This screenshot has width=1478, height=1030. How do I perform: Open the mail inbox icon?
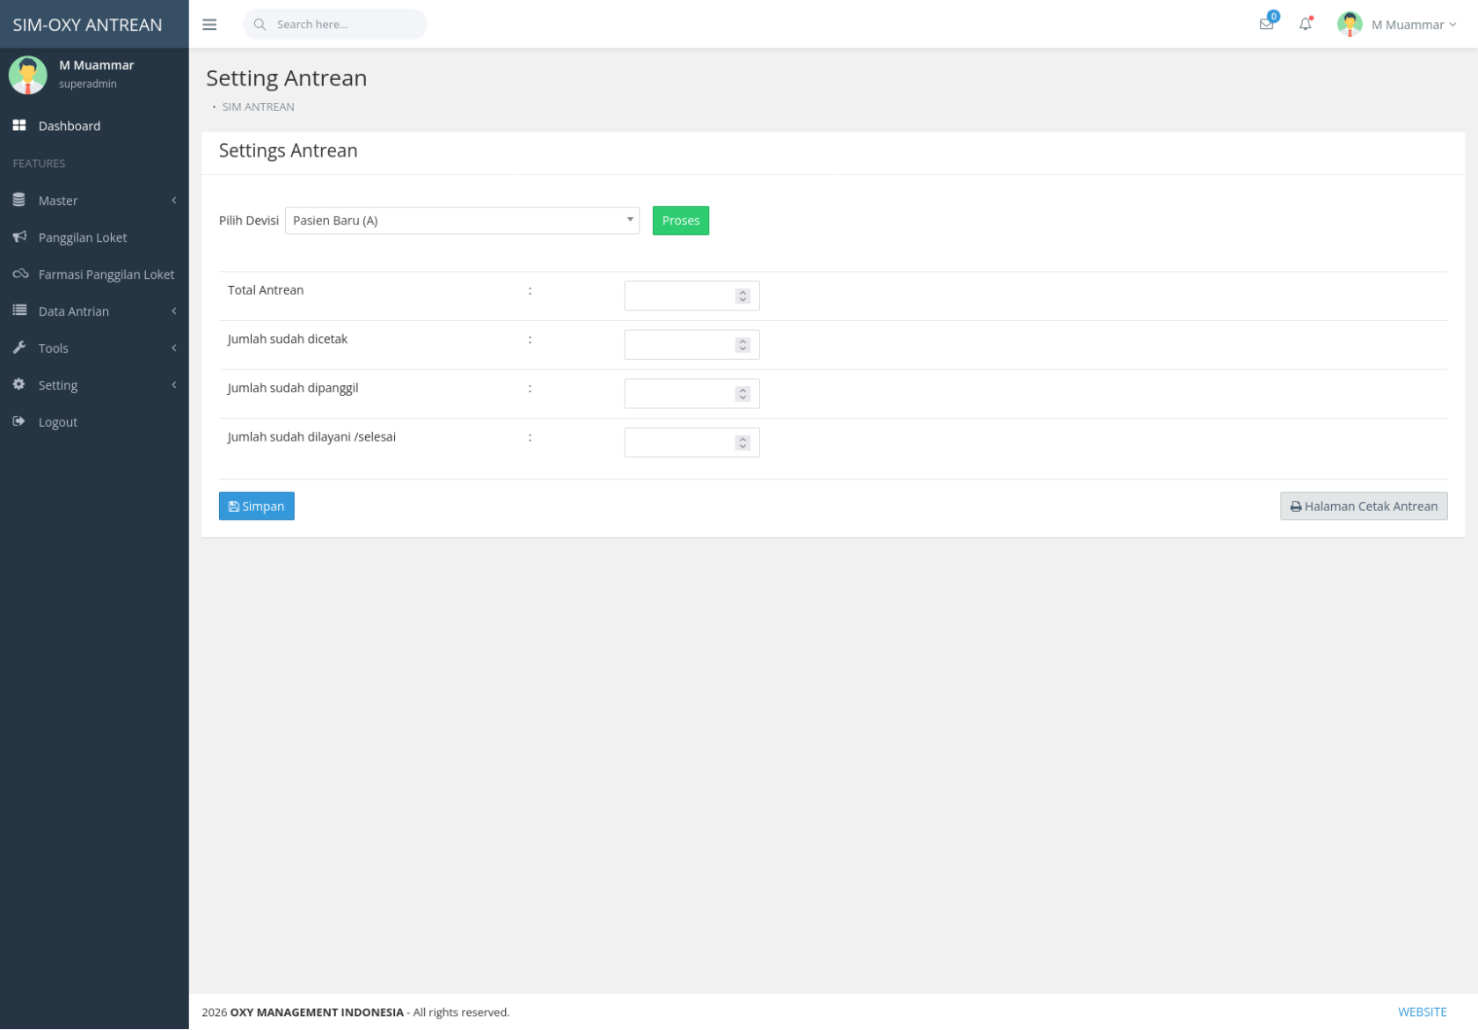pos(1266,24)
